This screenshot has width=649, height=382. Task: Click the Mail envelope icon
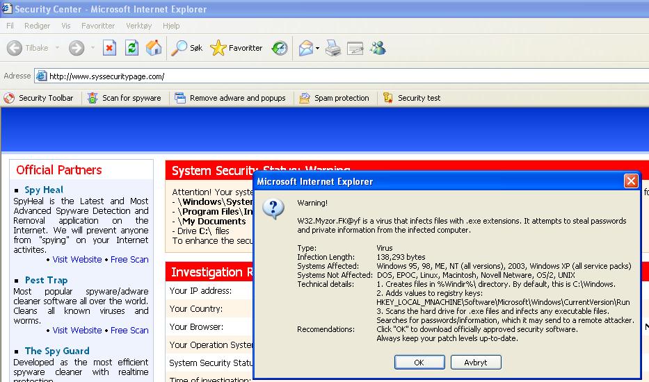[306, 48]
